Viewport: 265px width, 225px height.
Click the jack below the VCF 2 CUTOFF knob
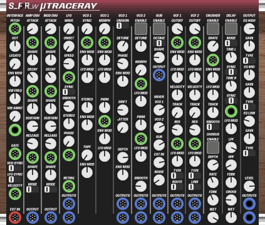tap(195, 42)
